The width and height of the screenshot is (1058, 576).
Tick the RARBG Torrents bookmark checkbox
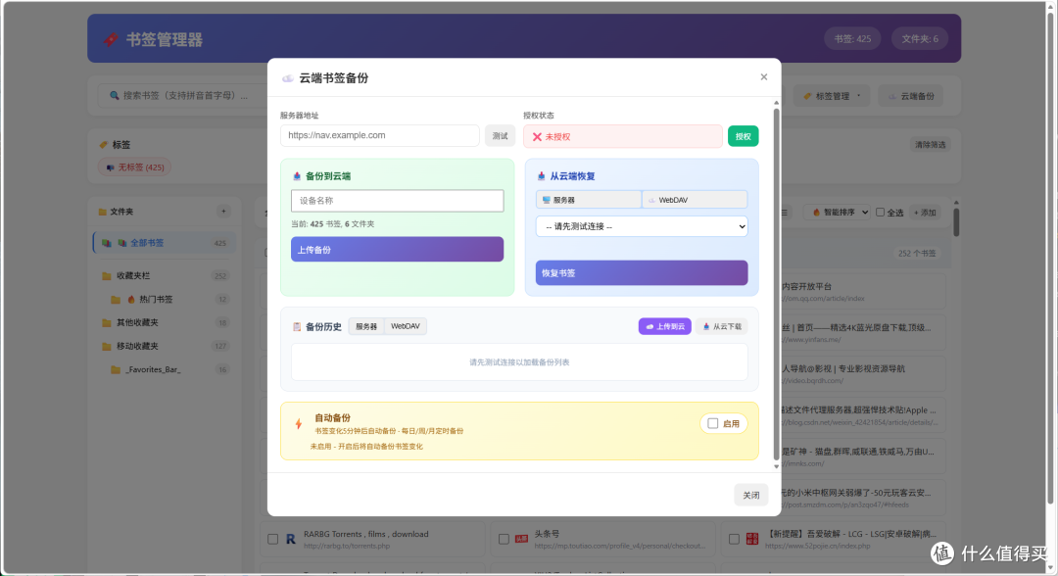pyautogui.click(x=272, y=539)
